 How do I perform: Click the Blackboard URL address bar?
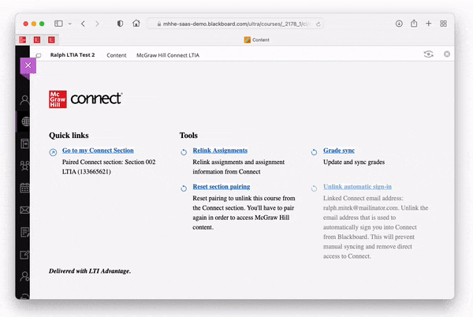click(236, 24)
